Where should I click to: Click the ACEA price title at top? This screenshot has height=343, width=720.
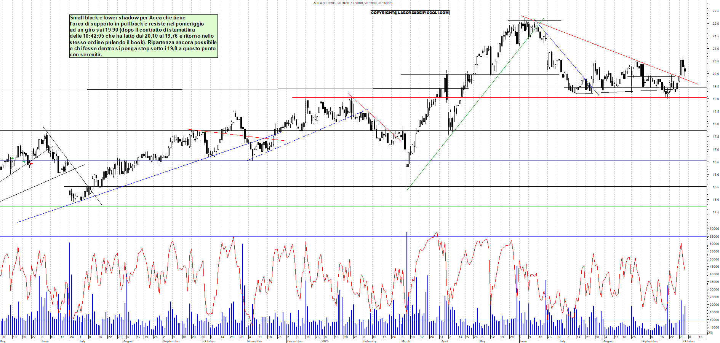tap(352, 3)
